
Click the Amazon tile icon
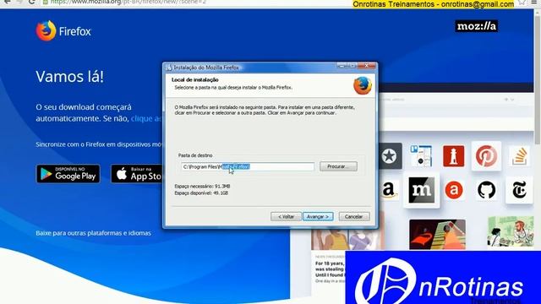click(389, 189)
